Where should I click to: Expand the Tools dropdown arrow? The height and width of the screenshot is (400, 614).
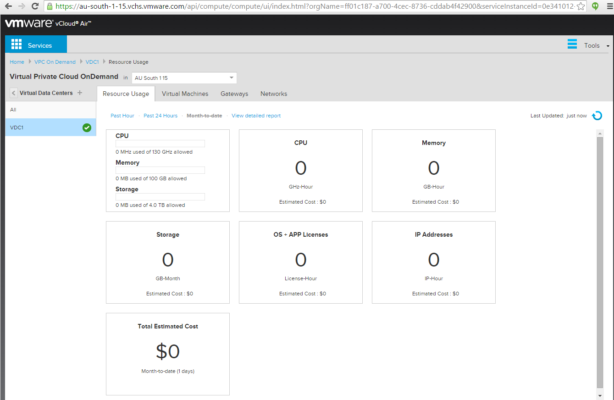click(x=608, y=46)
